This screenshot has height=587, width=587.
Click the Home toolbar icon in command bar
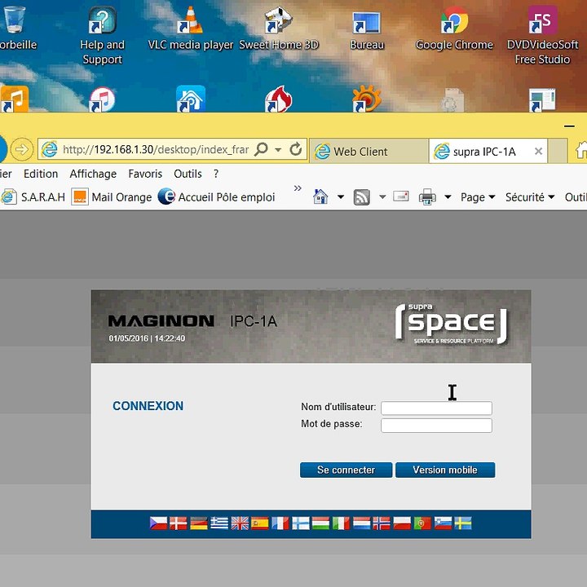(320, 196)
